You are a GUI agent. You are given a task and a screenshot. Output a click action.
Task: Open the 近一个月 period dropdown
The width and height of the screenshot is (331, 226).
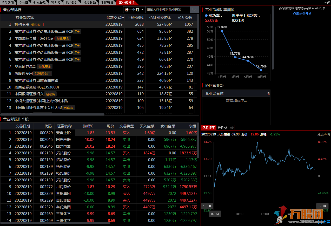click(x=134, y=10)
